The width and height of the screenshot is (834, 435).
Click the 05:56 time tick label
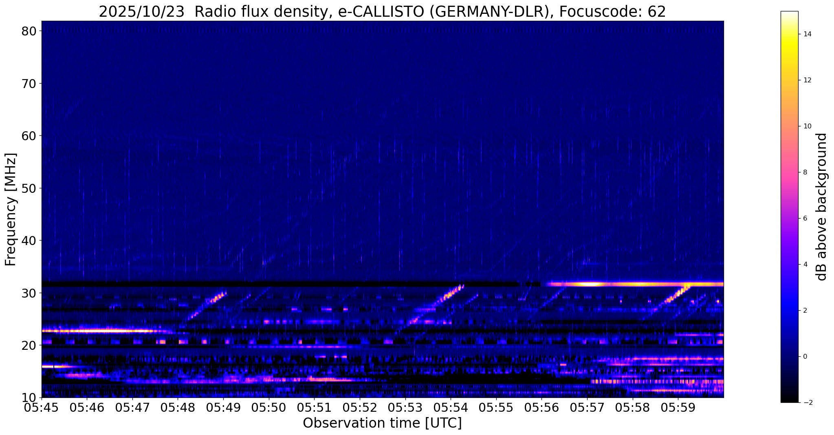[x=541, y=408]
